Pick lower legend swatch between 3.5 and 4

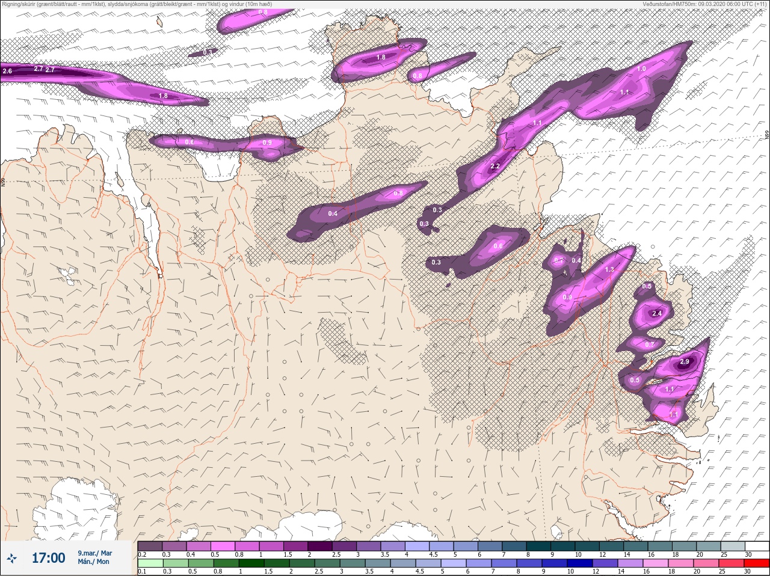tap(377, 563)
